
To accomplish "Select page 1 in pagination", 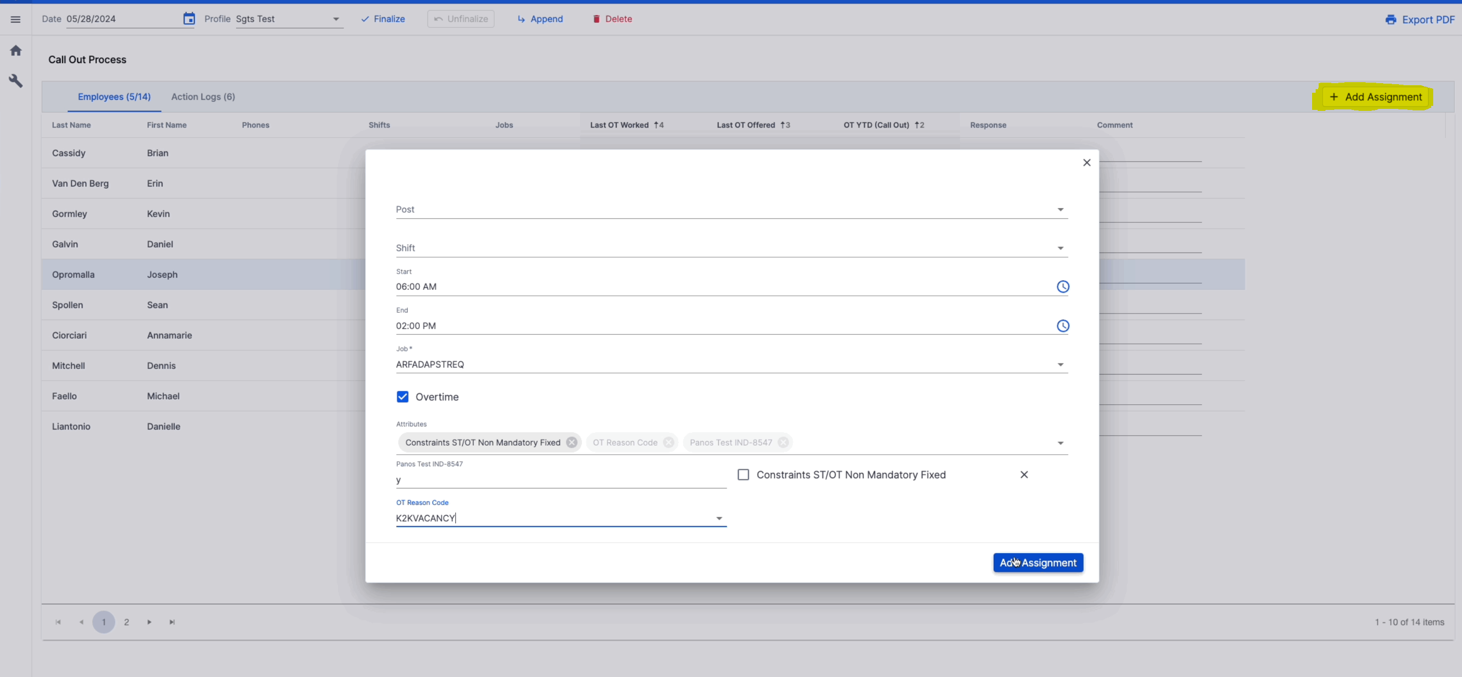I will click(103, 622).
